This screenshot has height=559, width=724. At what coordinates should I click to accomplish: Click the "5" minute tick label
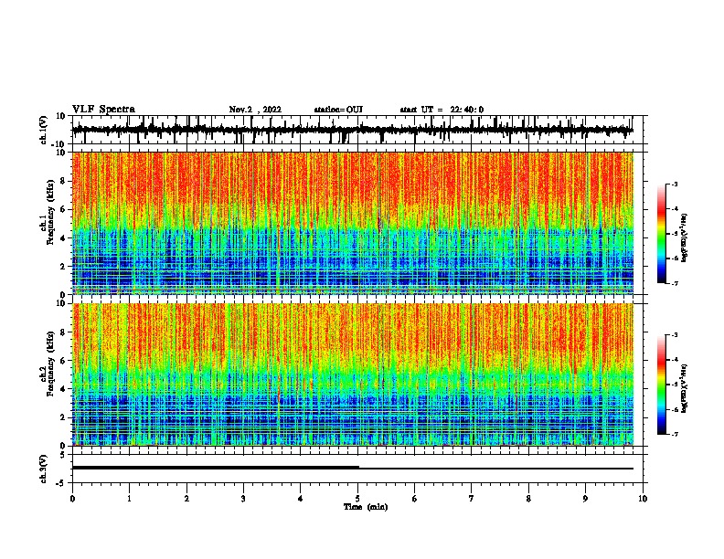click(x=357, y=499)
